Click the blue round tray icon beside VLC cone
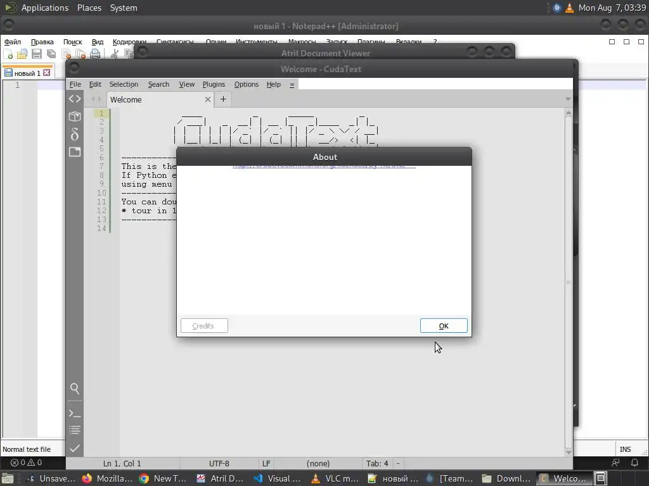The height and width of the screenshot is (486, 649). pos(557,8)
